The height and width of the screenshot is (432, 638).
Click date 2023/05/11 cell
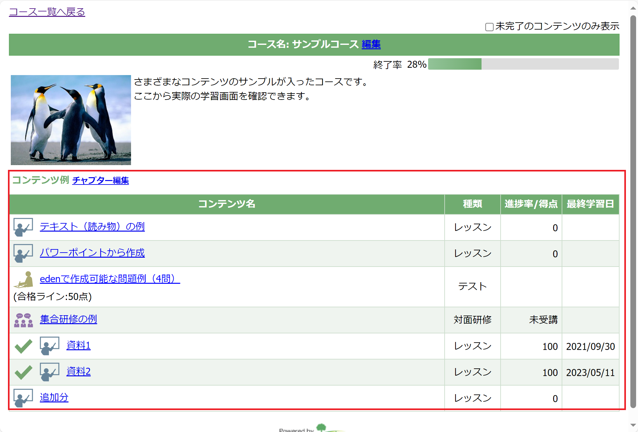click(x=590, y=373)
